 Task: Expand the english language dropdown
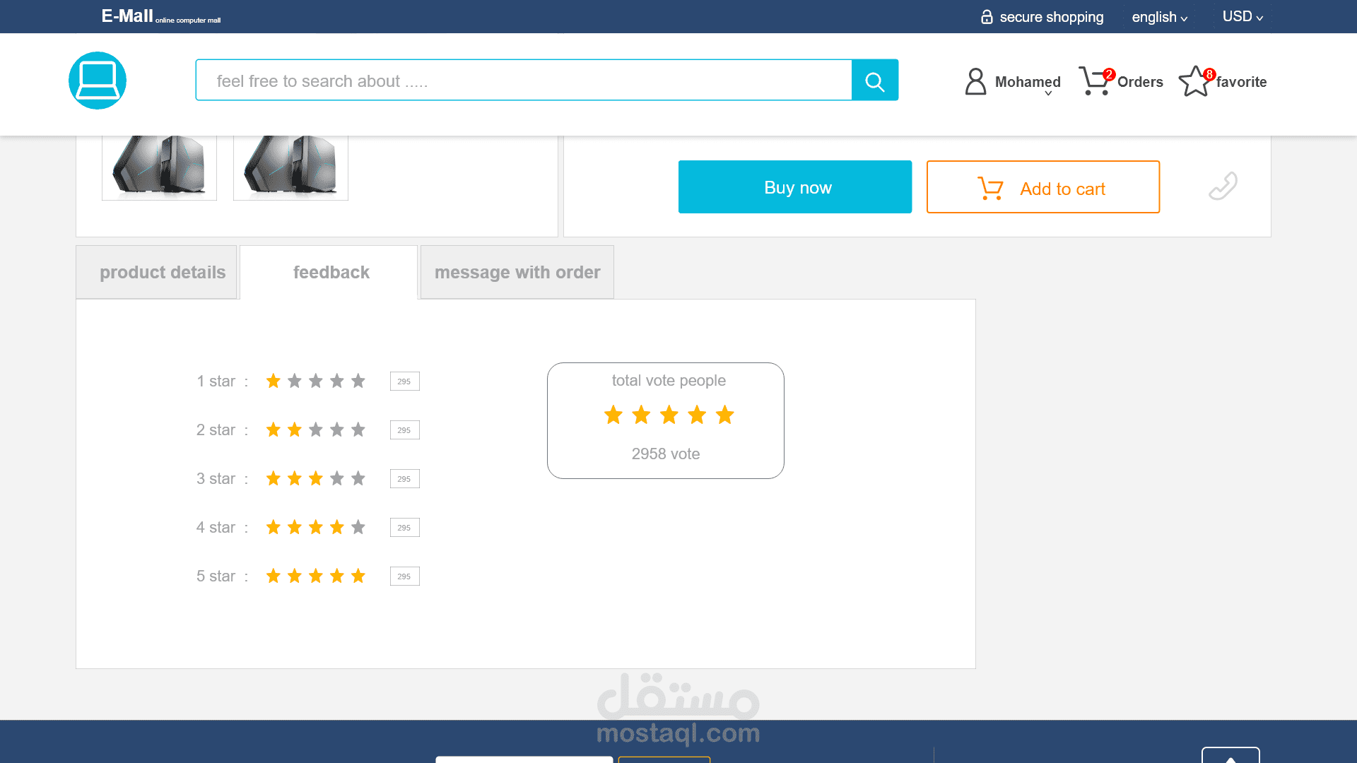[1159, 17]
